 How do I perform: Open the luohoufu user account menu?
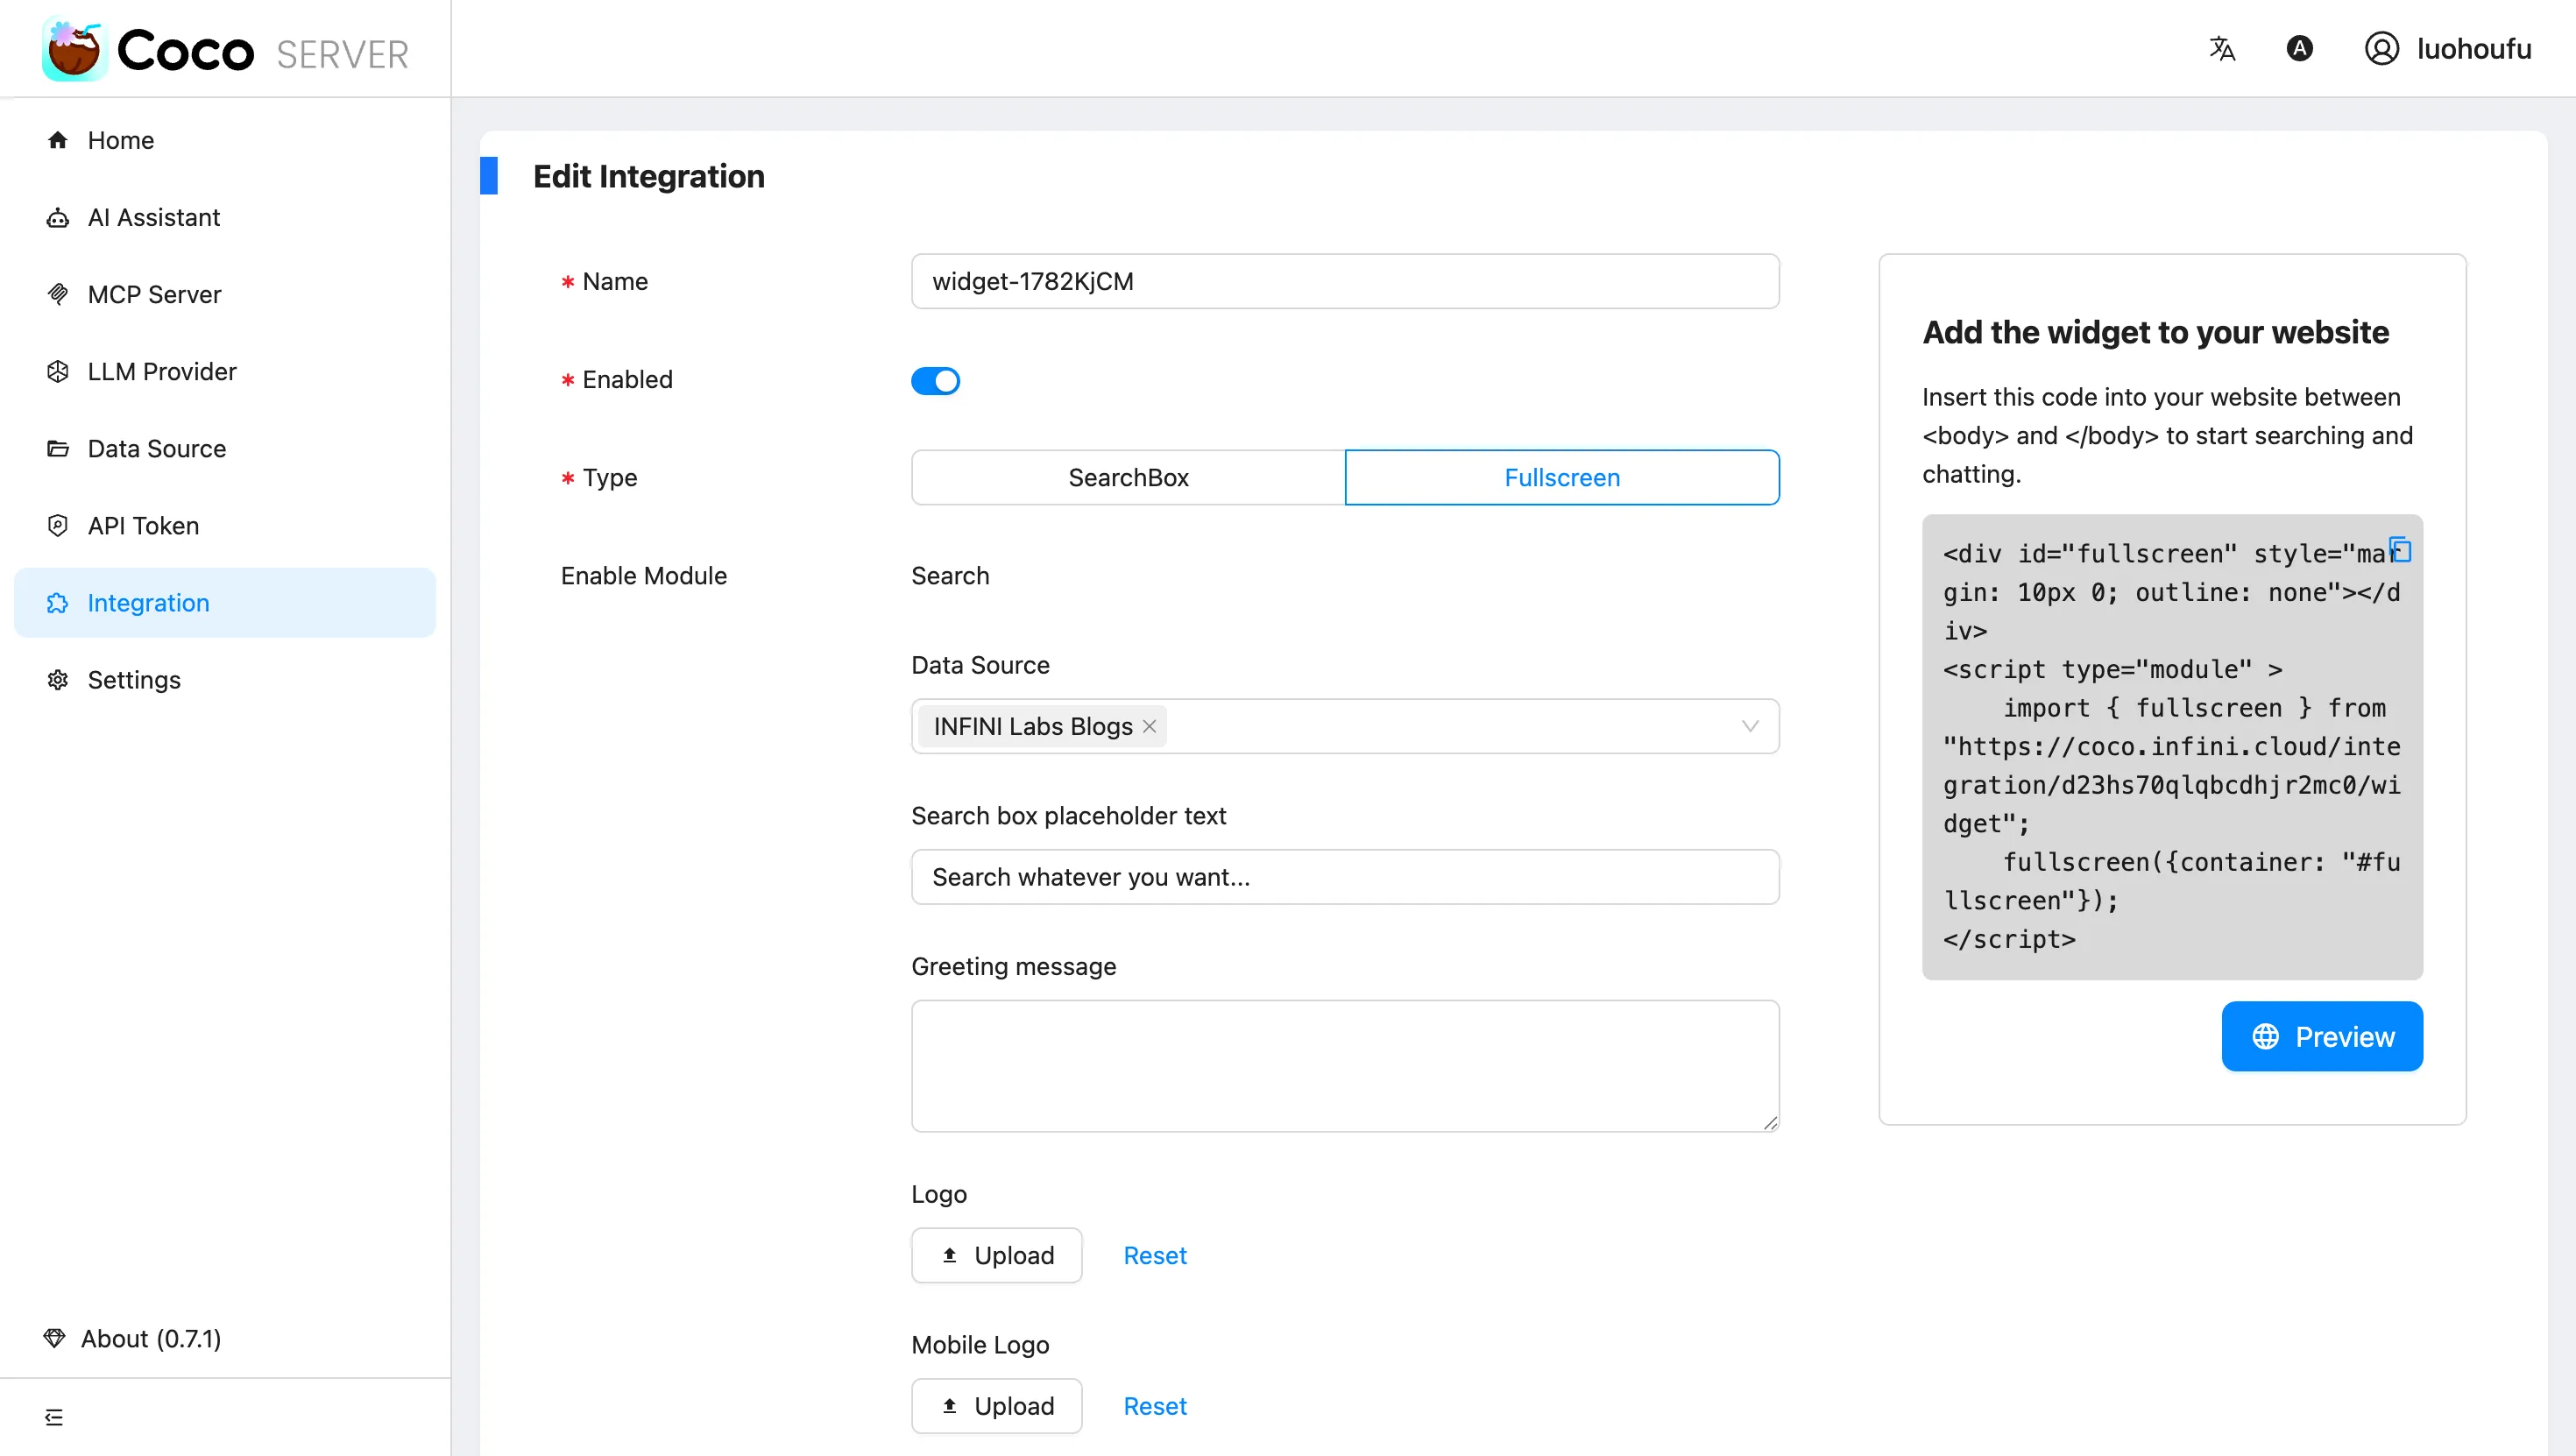point(2447,48)
